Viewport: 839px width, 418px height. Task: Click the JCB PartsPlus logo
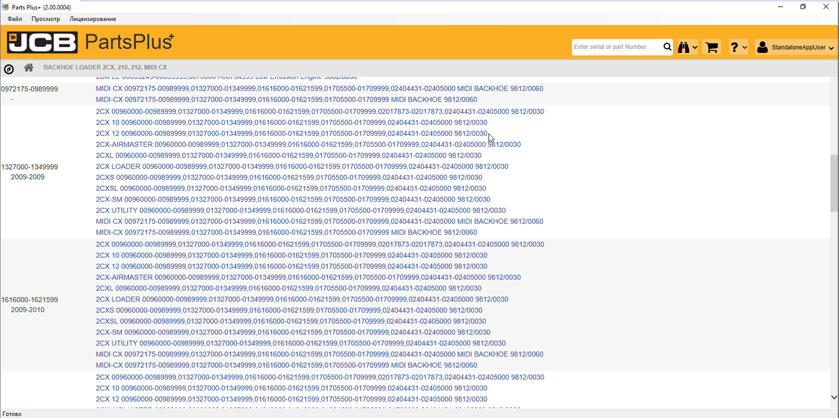click(90, 42)
